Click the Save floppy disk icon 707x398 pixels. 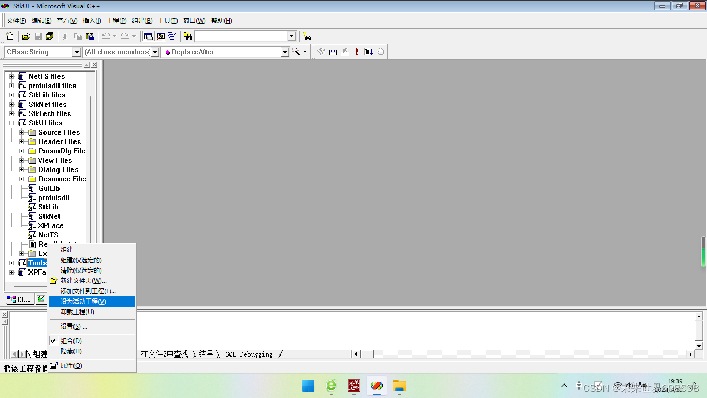pyautogui.click(x=38, y=36)
